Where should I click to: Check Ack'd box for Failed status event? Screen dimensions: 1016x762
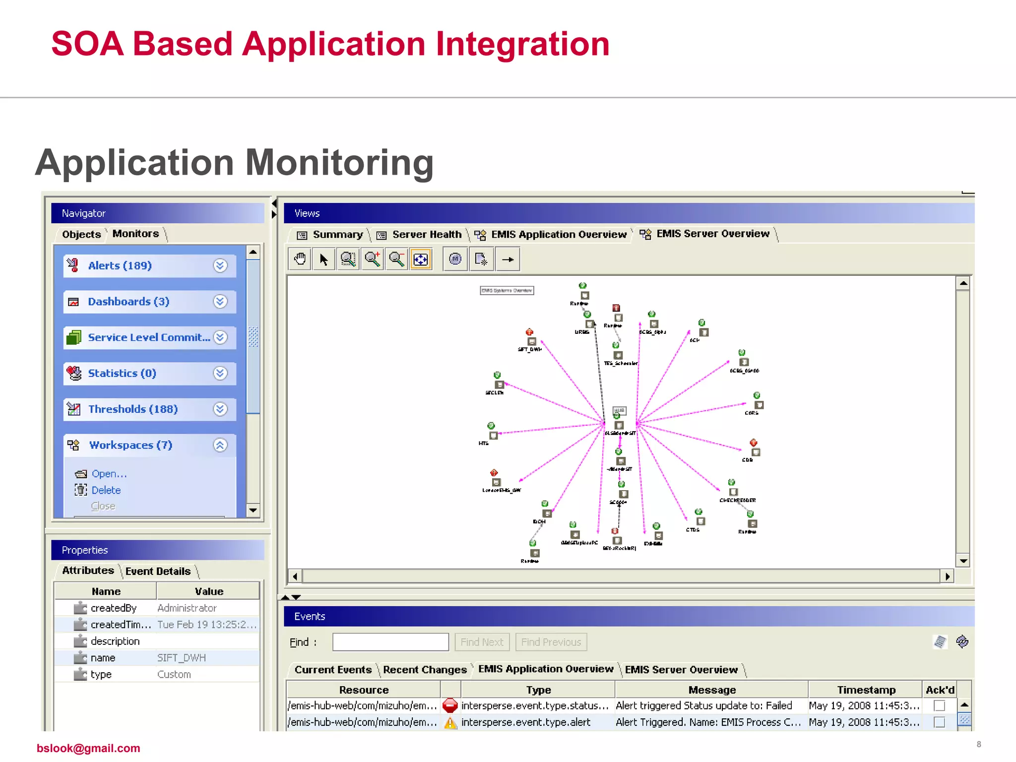939,705
